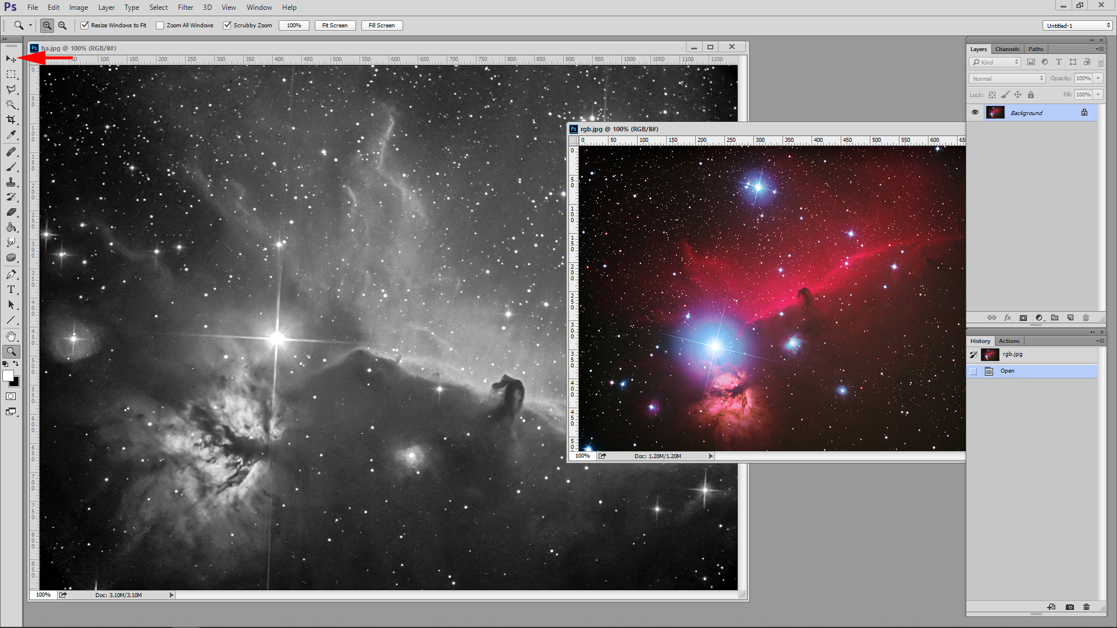Select the Eraser tool

click(x=11, y=212)
